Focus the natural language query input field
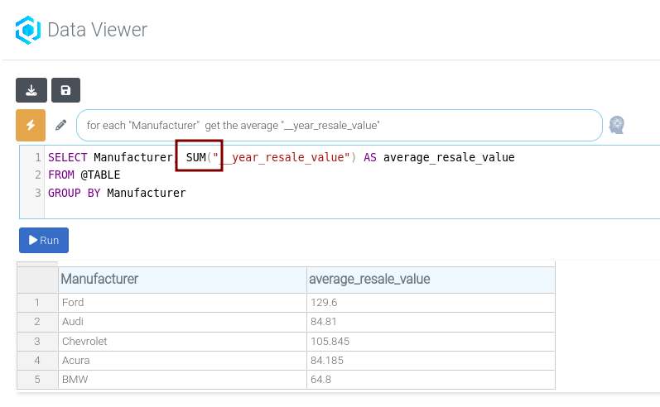The height and width of the screenshot is (407, 660). 340,125
